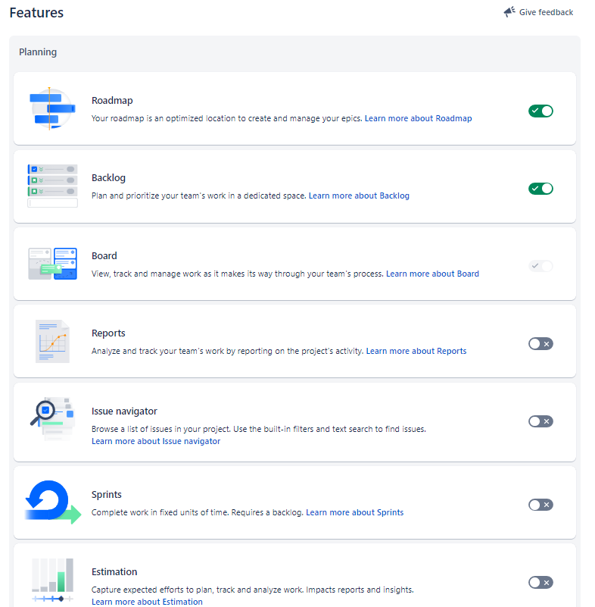Disable the Roadmap feature toggle
This screenshot has width=595, height=607.
click(540, 110)
